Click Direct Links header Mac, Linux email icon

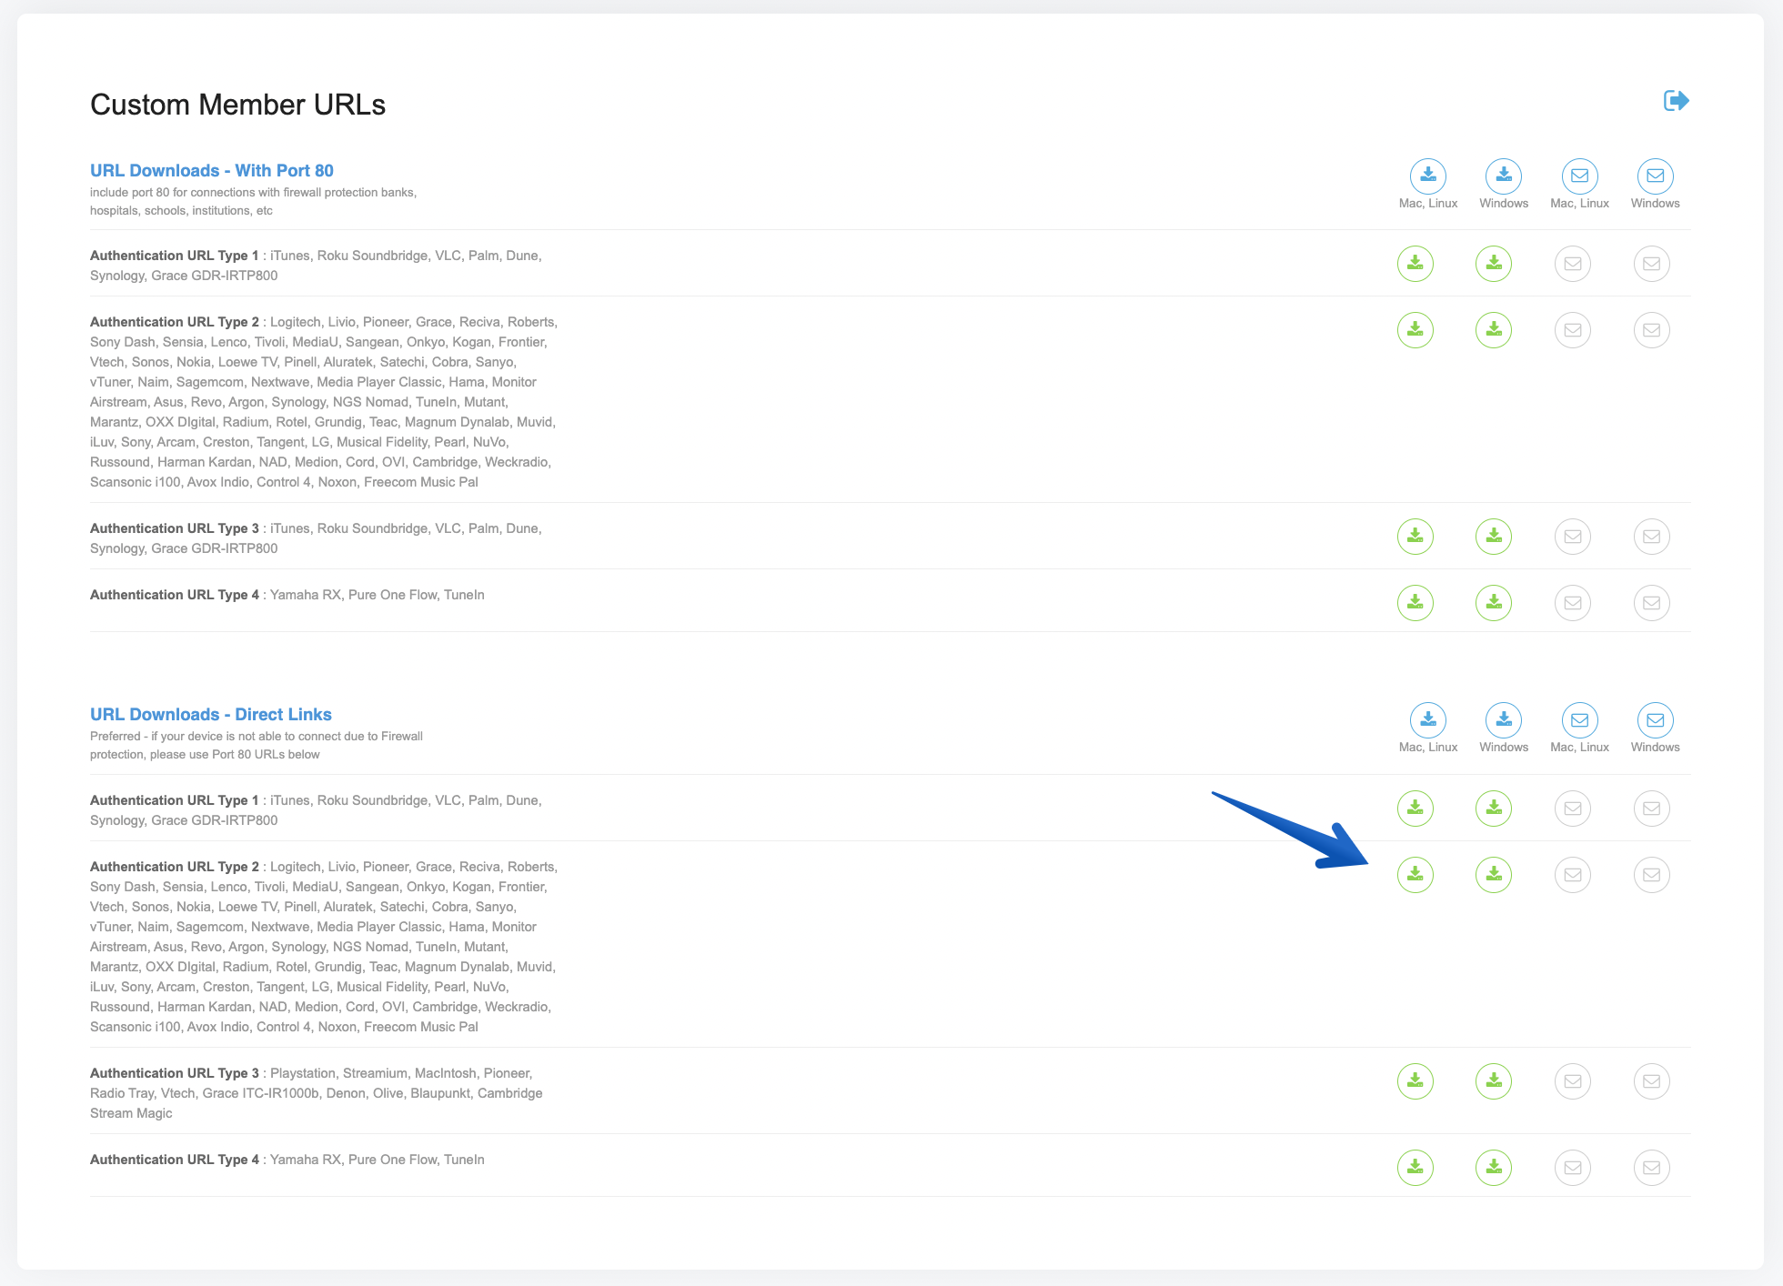tap(1580, 720)
